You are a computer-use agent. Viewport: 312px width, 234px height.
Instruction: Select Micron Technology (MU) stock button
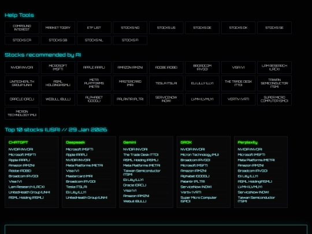[x=22, y=113]
